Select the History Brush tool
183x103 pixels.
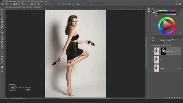[2, 34]
